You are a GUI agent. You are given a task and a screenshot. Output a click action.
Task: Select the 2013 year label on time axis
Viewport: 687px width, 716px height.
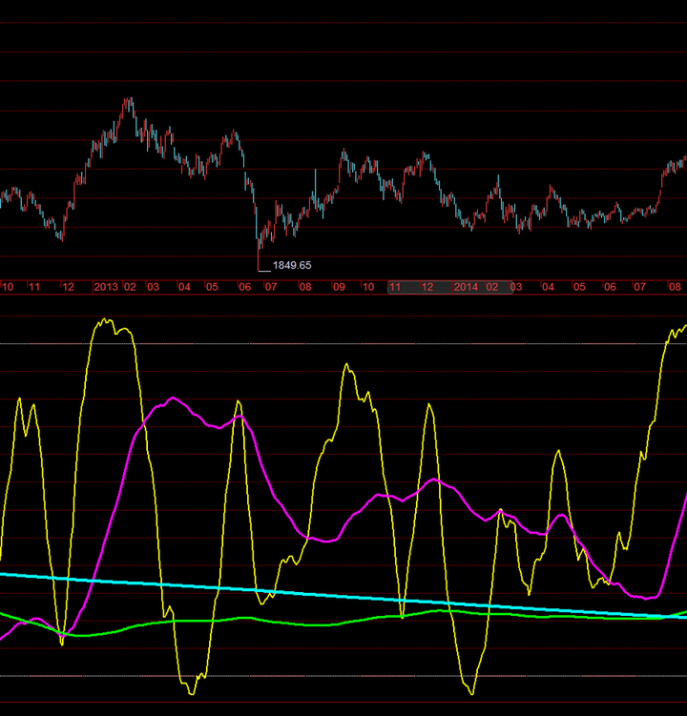[x=106, y=287]
